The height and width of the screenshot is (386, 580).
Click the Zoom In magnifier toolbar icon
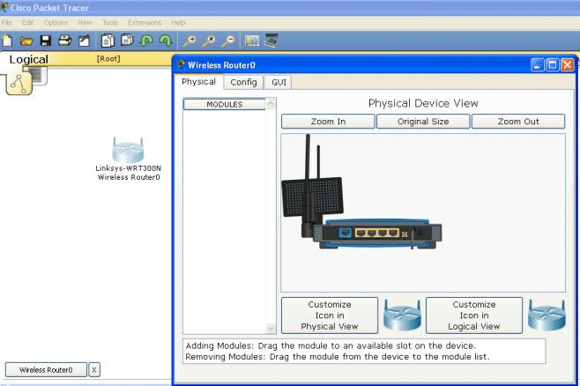(x=190, y=41)
